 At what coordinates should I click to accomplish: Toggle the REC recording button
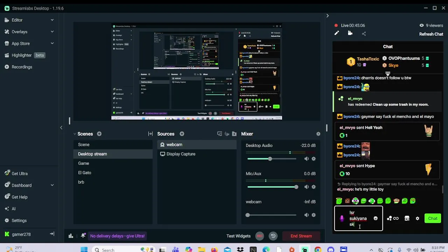[x=260, y=236]
